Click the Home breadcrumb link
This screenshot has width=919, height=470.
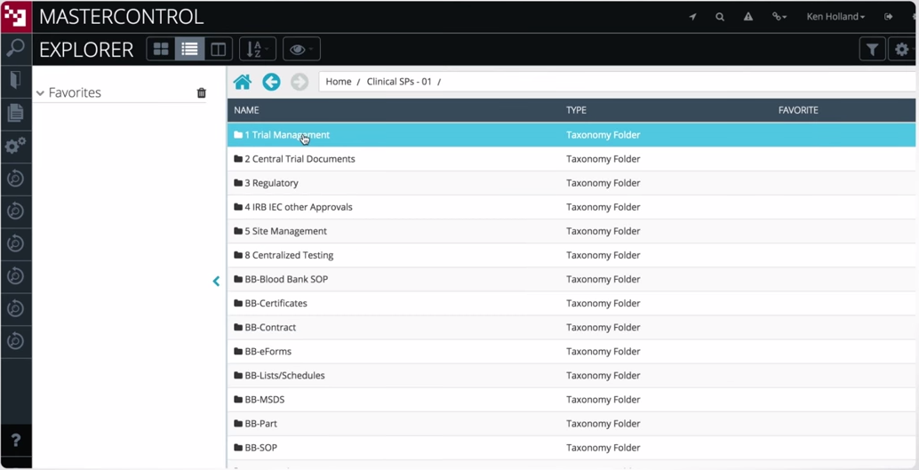338,82
